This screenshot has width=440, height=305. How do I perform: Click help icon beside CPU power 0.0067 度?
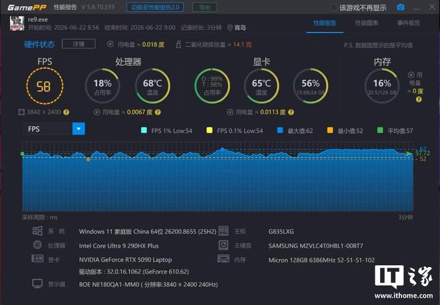(158, 112)
